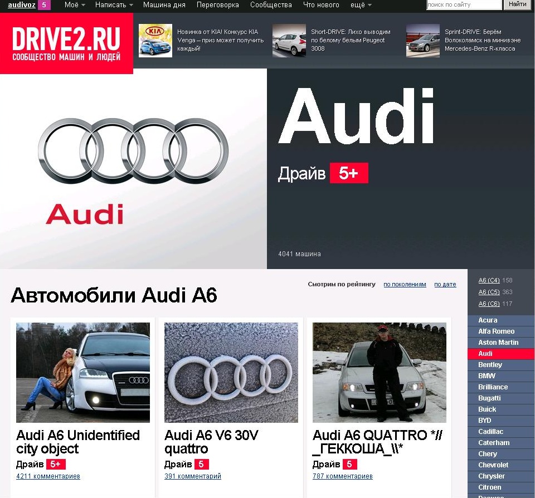535x498 pixels.
Task: Click the 4041 машина count text
Action: click(299, 254)
